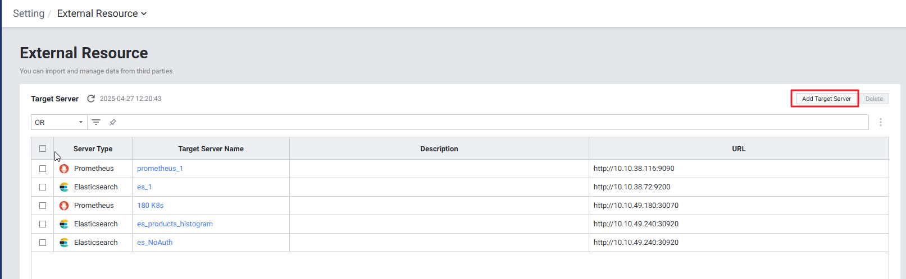Click the Add Target Server button
The width and height of the screenshot is (906, 279).
pyautogui.click(x=826, y=99)
